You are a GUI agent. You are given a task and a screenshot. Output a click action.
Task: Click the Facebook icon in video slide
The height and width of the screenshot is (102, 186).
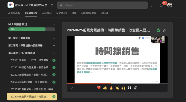click(143, 38)
